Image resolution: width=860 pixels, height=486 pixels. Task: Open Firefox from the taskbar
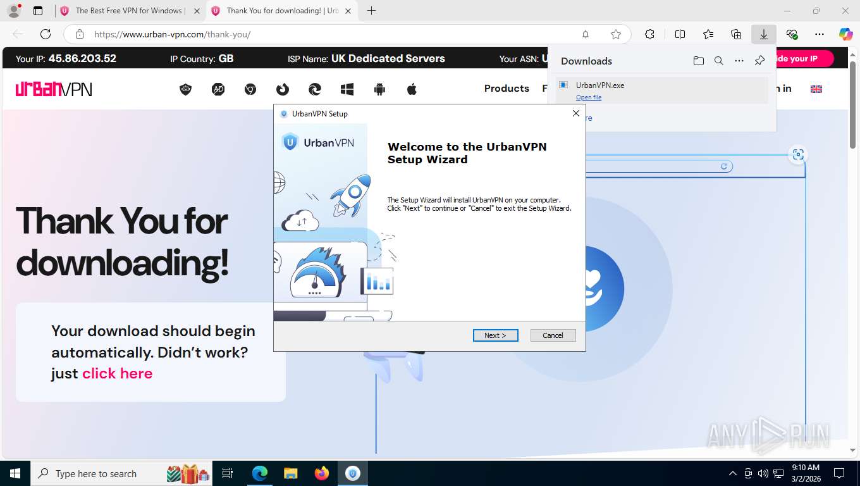(322, 473)
